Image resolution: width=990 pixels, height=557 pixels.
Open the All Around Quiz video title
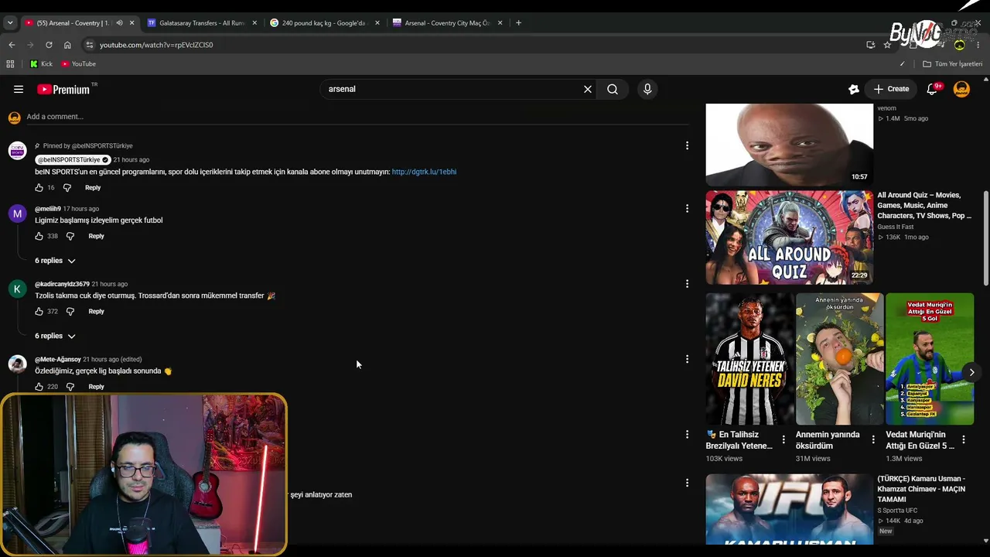(x=924, y=205)
